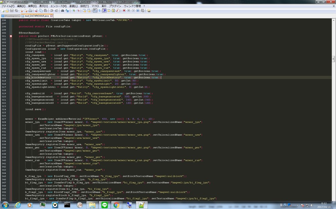Launch Google Chrome from the taskbar
The width and height of the screenshot is (336, 209).
coord(116,205)
